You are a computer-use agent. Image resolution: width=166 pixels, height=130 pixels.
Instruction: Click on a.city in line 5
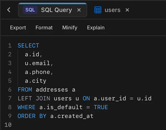point(36,81)
